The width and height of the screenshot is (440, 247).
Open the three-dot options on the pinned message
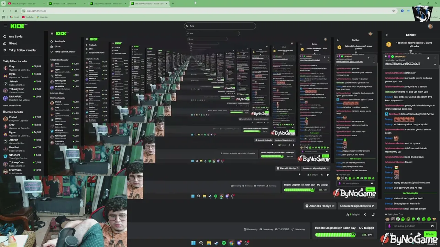click(x=435, y=58)
